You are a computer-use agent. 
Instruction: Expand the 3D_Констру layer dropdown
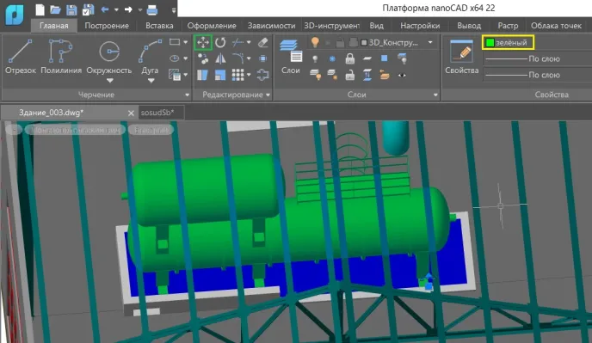click(x=430, y=43)
